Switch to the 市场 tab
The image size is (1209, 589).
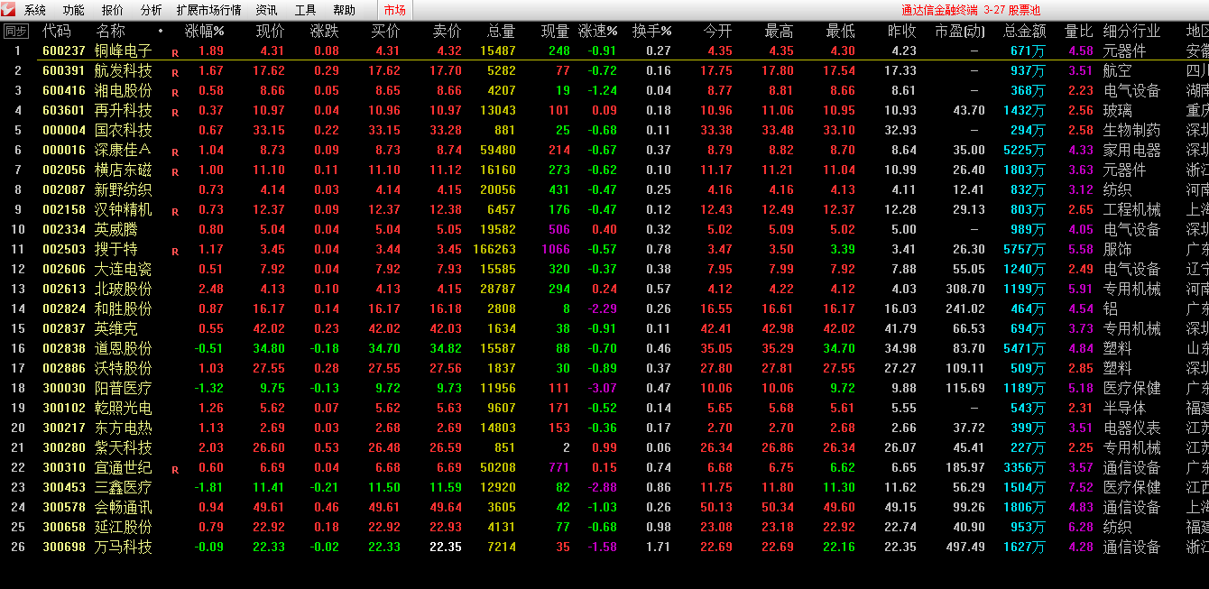pos(394,10)
